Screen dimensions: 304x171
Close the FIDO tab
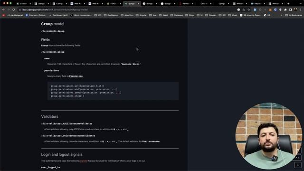coord(120,3)
